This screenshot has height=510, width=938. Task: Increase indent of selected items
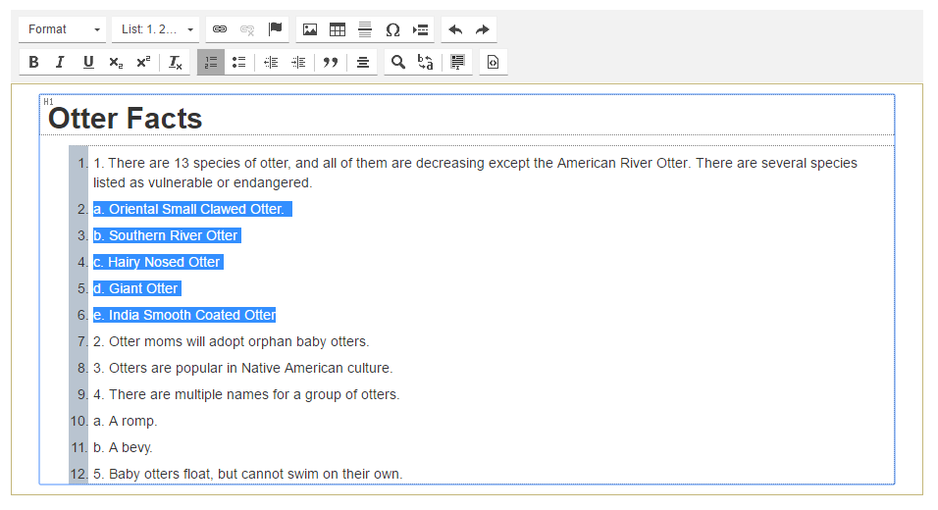tap(298, 62)
